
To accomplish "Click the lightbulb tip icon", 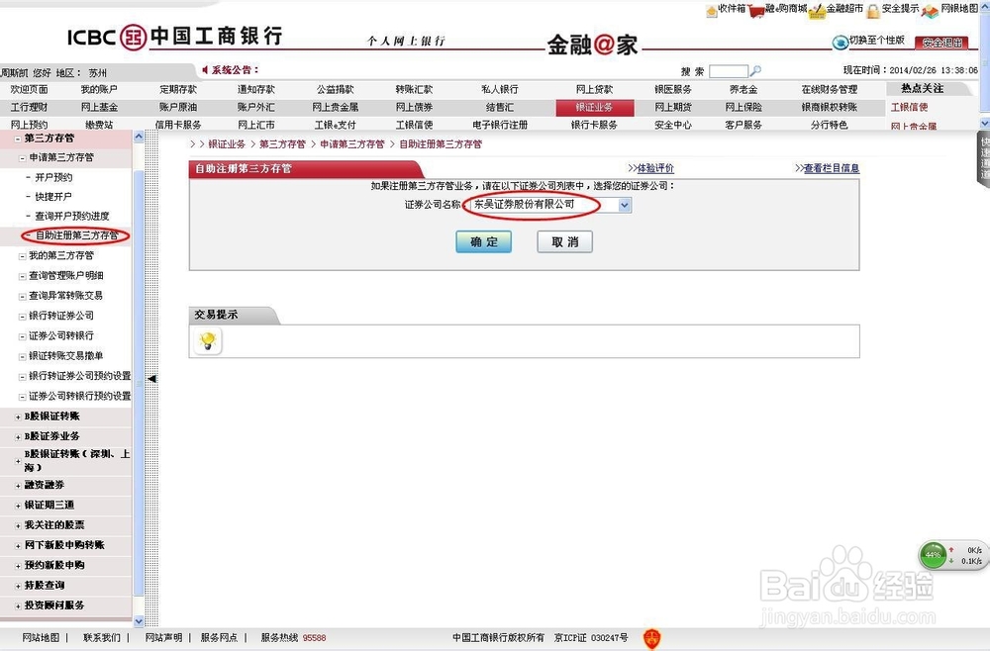I will [x=207, y=340].
